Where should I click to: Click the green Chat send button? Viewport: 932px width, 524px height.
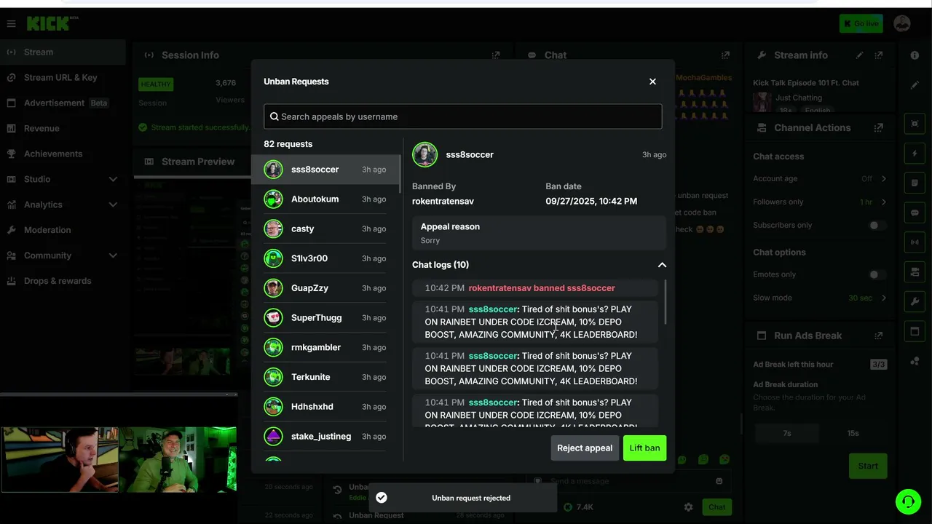click(716, 507)
